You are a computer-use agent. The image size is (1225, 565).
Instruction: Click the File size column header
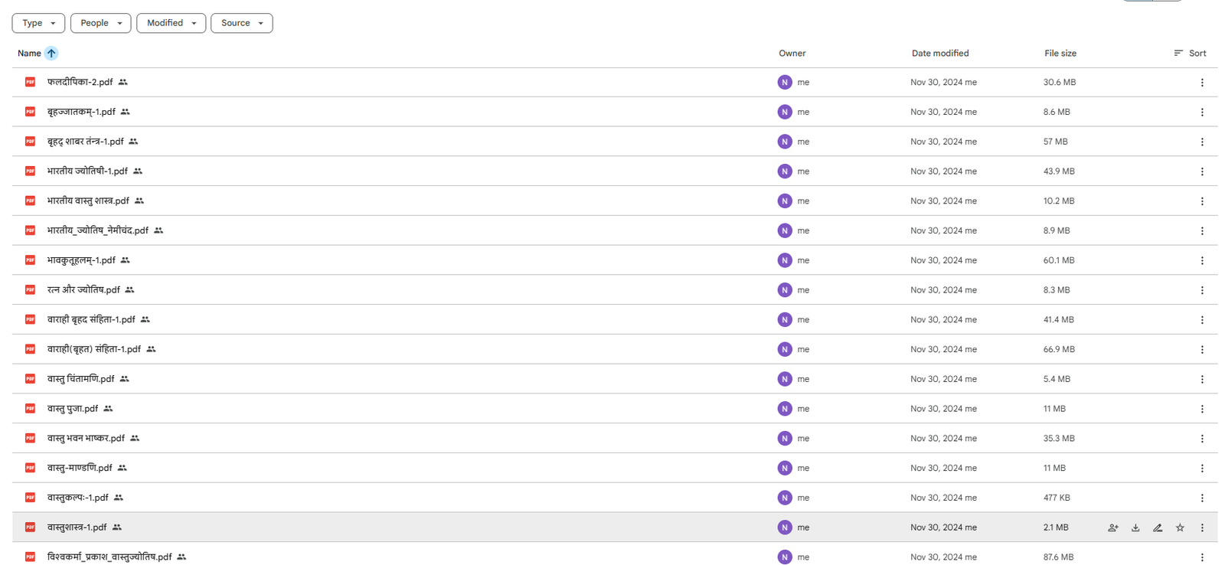pyautogui.click(x=1060, y=54)
